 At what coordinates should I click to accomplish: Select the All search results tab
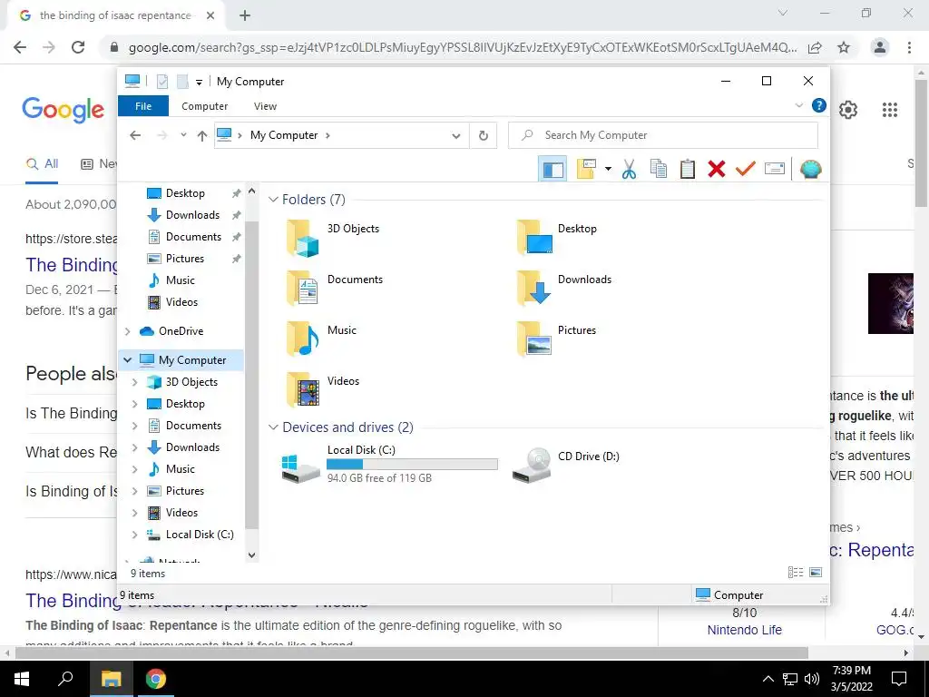[x=42, y=164]
